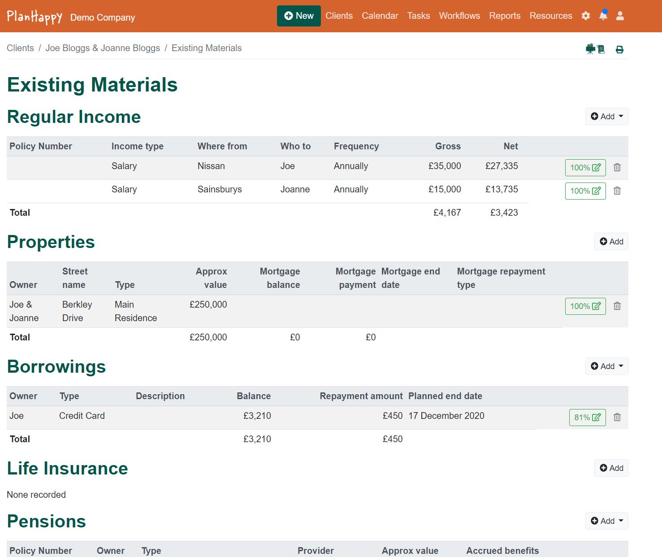The image size is (662, 557).
Task: Go to the Workflows menu
Action: point(459,16)
